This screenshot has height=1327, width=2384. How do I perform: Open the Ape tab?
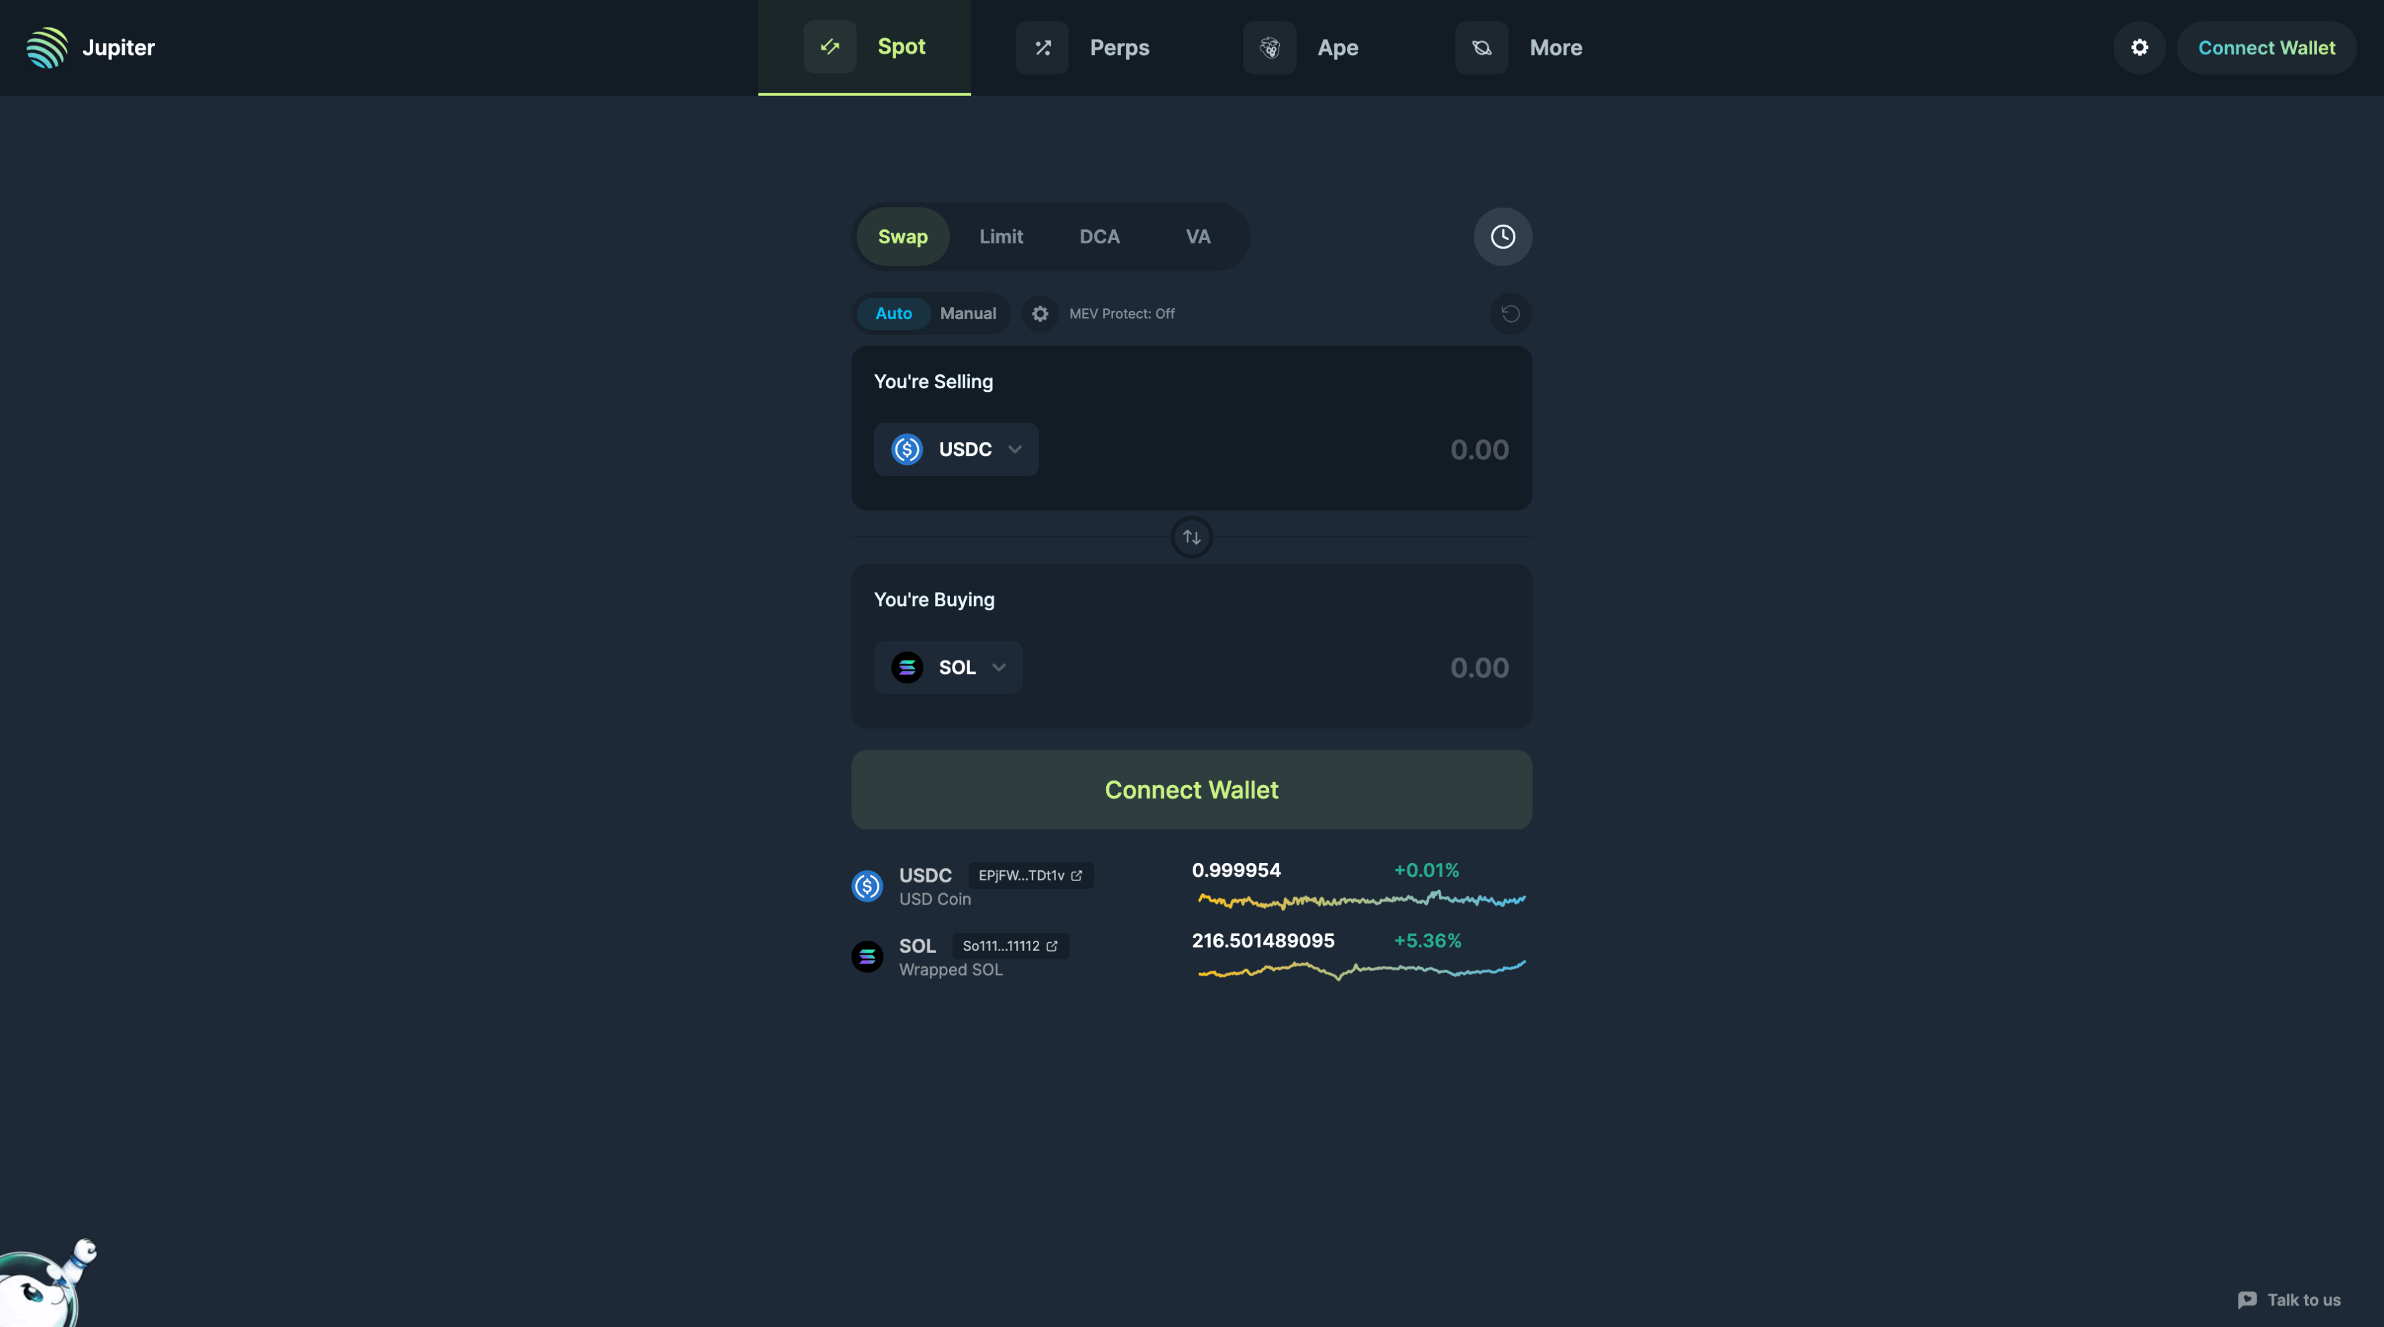click(1301, 47)
